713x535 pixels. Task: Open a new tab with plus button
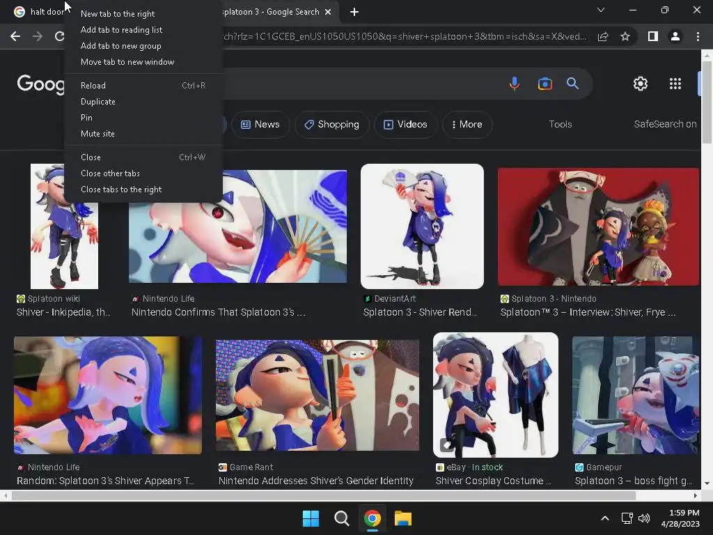(x=354, y=13)
